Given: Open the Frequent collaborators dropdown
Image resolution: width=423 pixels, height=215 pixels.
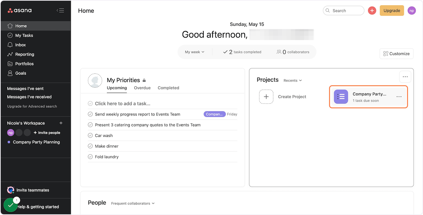Looking at the screenshot, I should pos(133,203).
